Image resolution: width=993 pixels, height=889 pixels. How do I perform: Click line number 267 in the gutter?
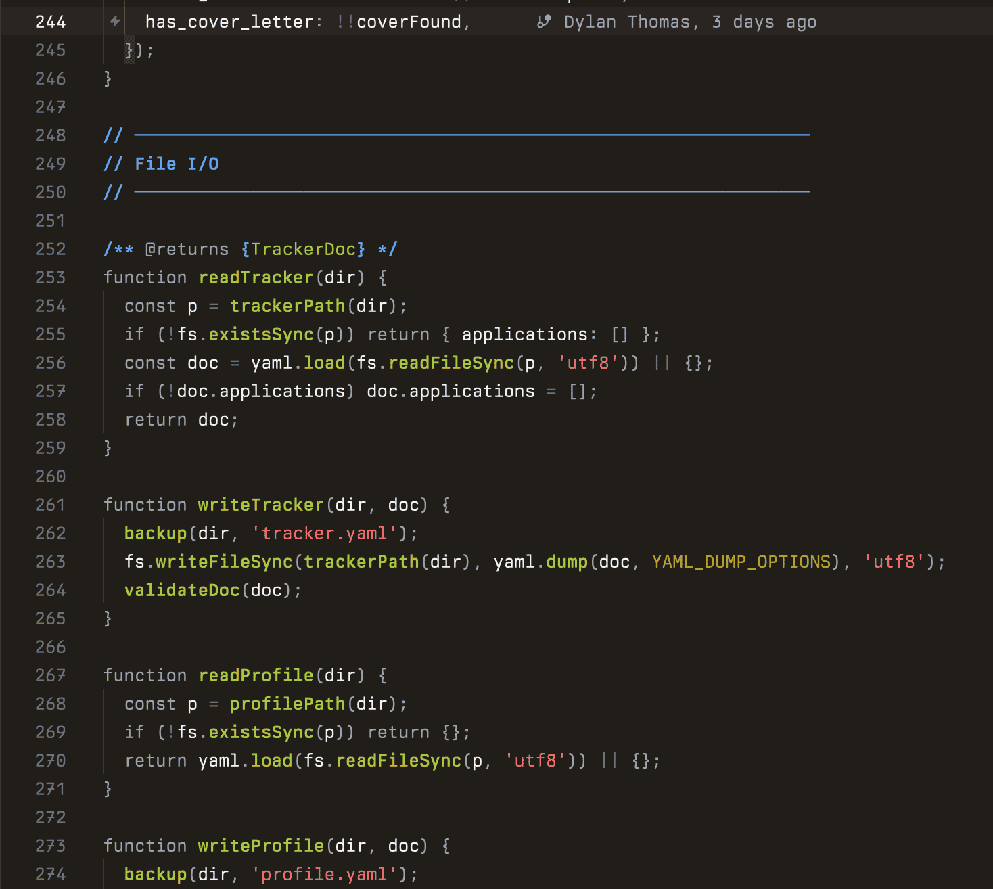[x=50, y=675]
